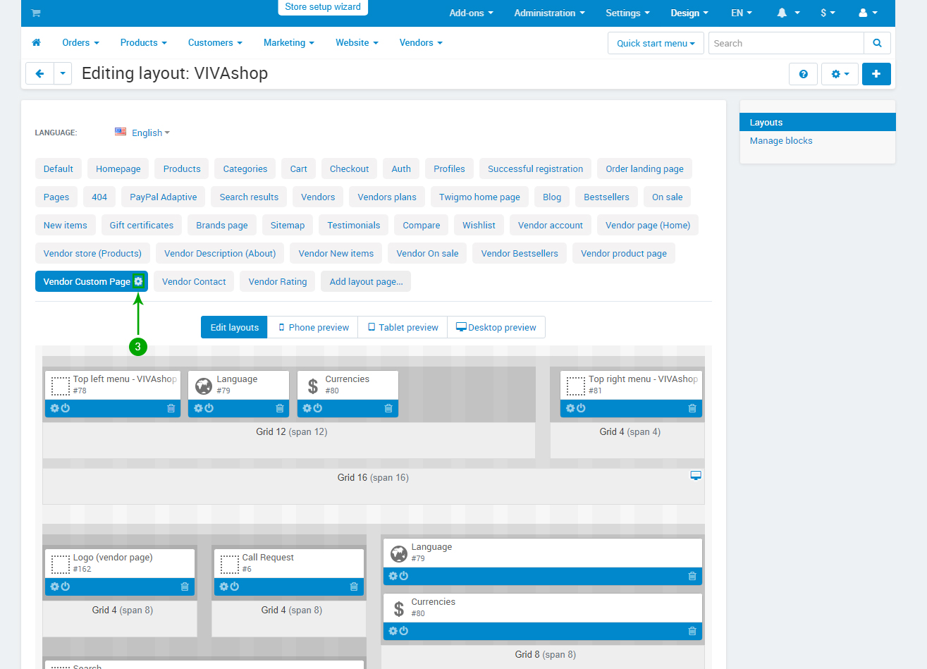Viewport: 927px width, 669px height.
Task: Open the Products menu dropdown
Action: pos(143,43)
